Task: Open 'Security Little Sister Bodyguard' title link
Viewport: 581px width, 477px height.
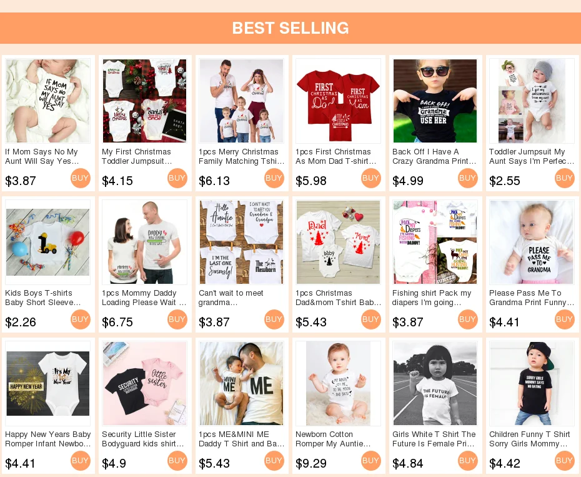Action: pos(143,439)
